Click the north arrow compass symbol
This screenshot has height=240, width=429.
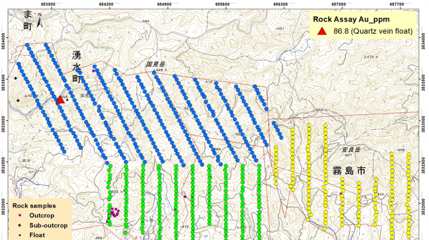click(40, 20)
